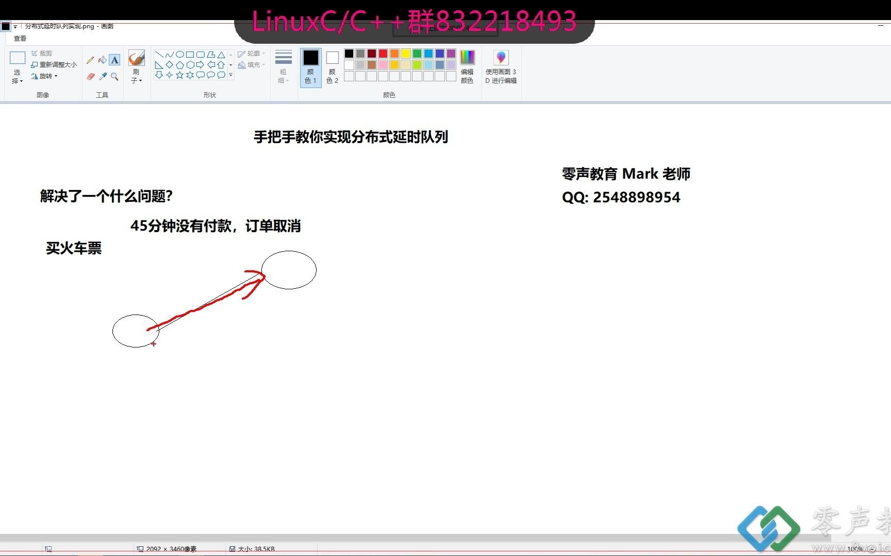Choose the Oval callout shape
This screenshot has width=891, height=556.
(x=211, y=75)
